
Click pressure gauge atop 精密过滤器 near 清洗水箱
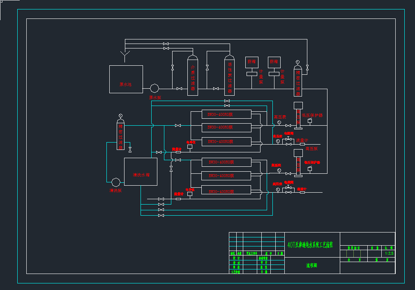click(121, 115)
